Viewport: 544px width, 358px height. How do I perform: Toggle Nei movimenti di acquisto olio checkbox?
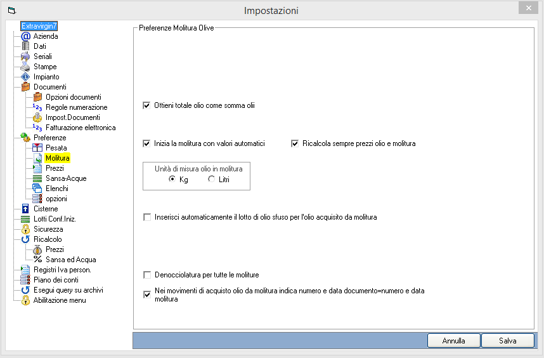pos(147,295)
